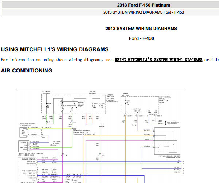
Task: Click the bold centered 'Ford - F-150' heading
Action: tap(141, 38)
